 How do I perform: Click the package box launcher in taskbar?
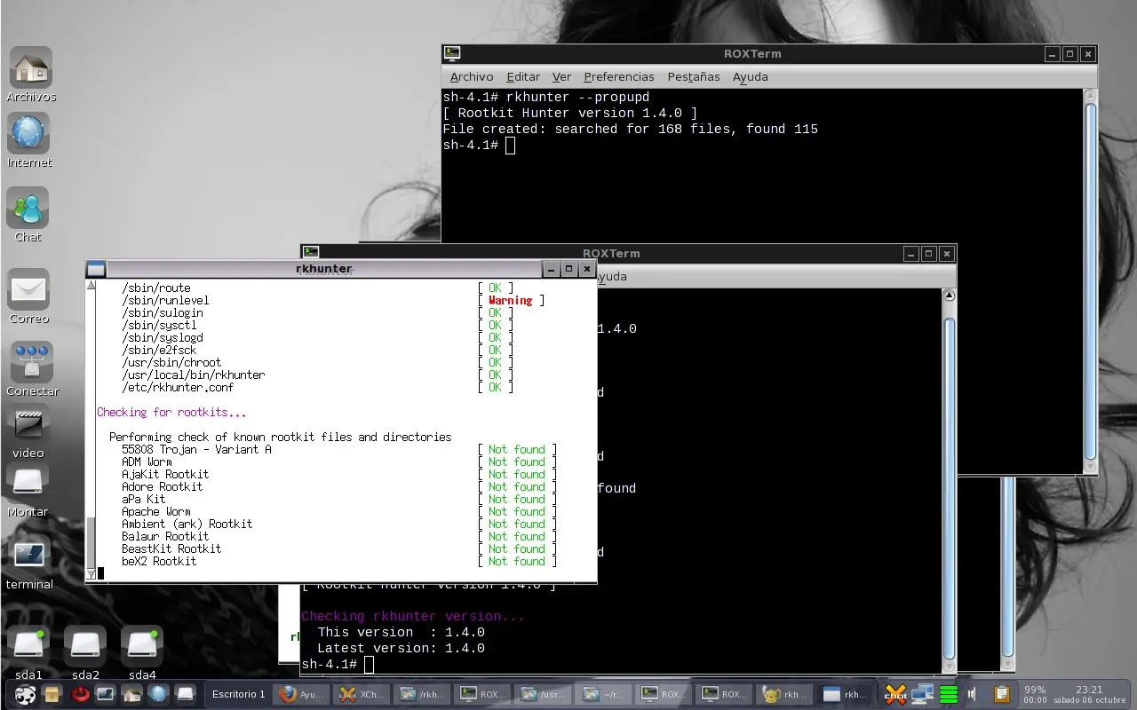point(52,694)
